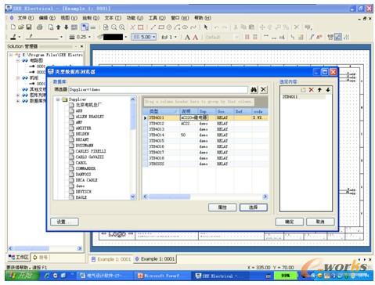Click the 选择 button in dialog
The image size is (375, 285).
(254, 207)
